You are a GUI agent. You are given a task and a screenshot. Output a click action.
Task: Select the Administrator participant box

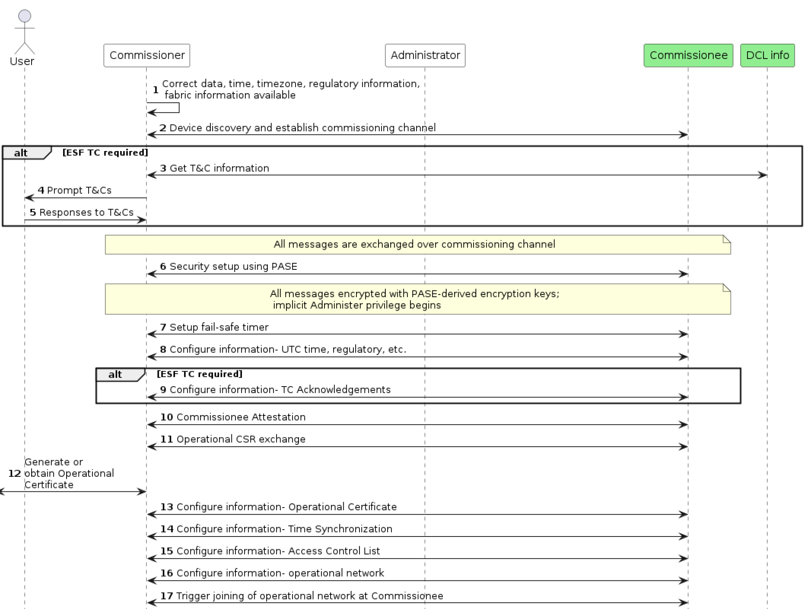(425, 55)
